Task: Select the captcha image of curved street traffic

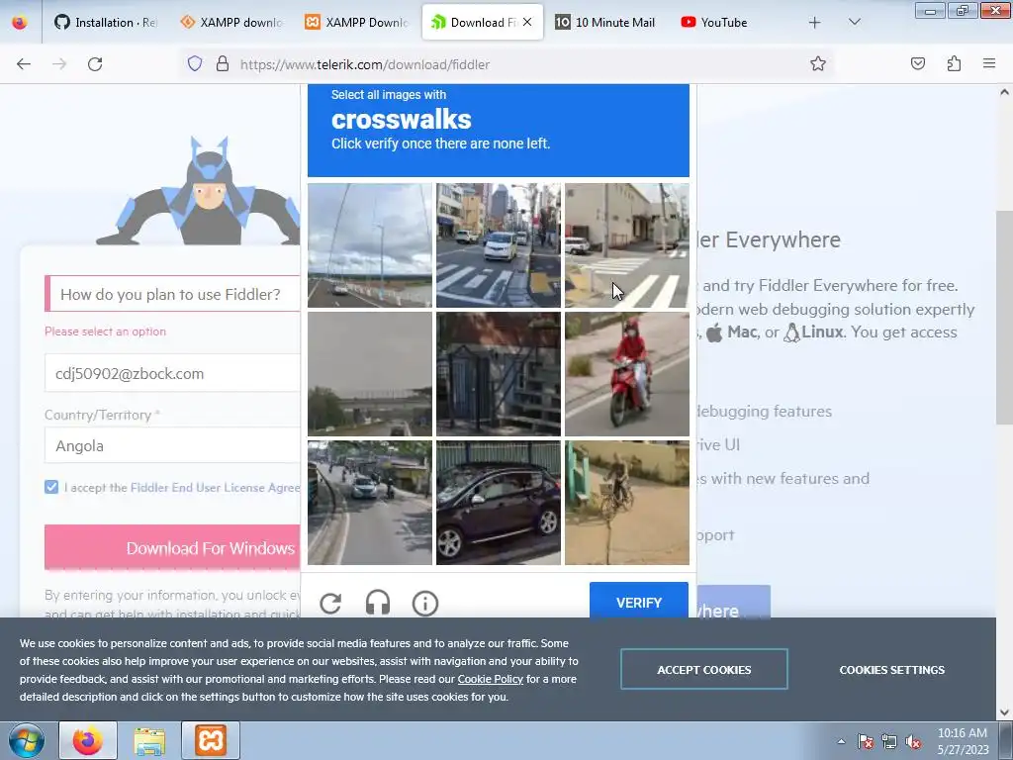Action: tap(370, 503)
